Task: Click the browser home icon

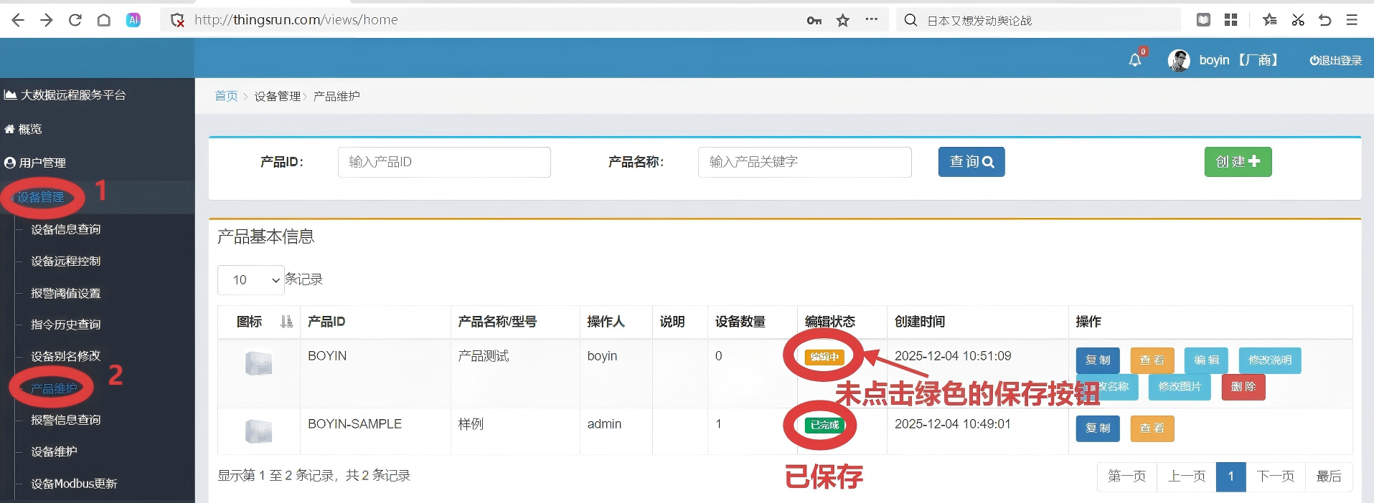Action: pos(104,20)
